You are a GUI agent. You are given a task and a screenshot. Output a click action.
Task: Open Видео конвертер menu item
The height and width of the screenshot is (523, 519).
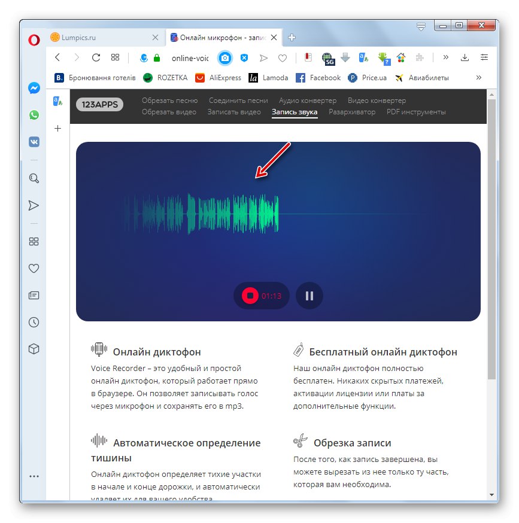pyautogui.click(x=377, y=101)
